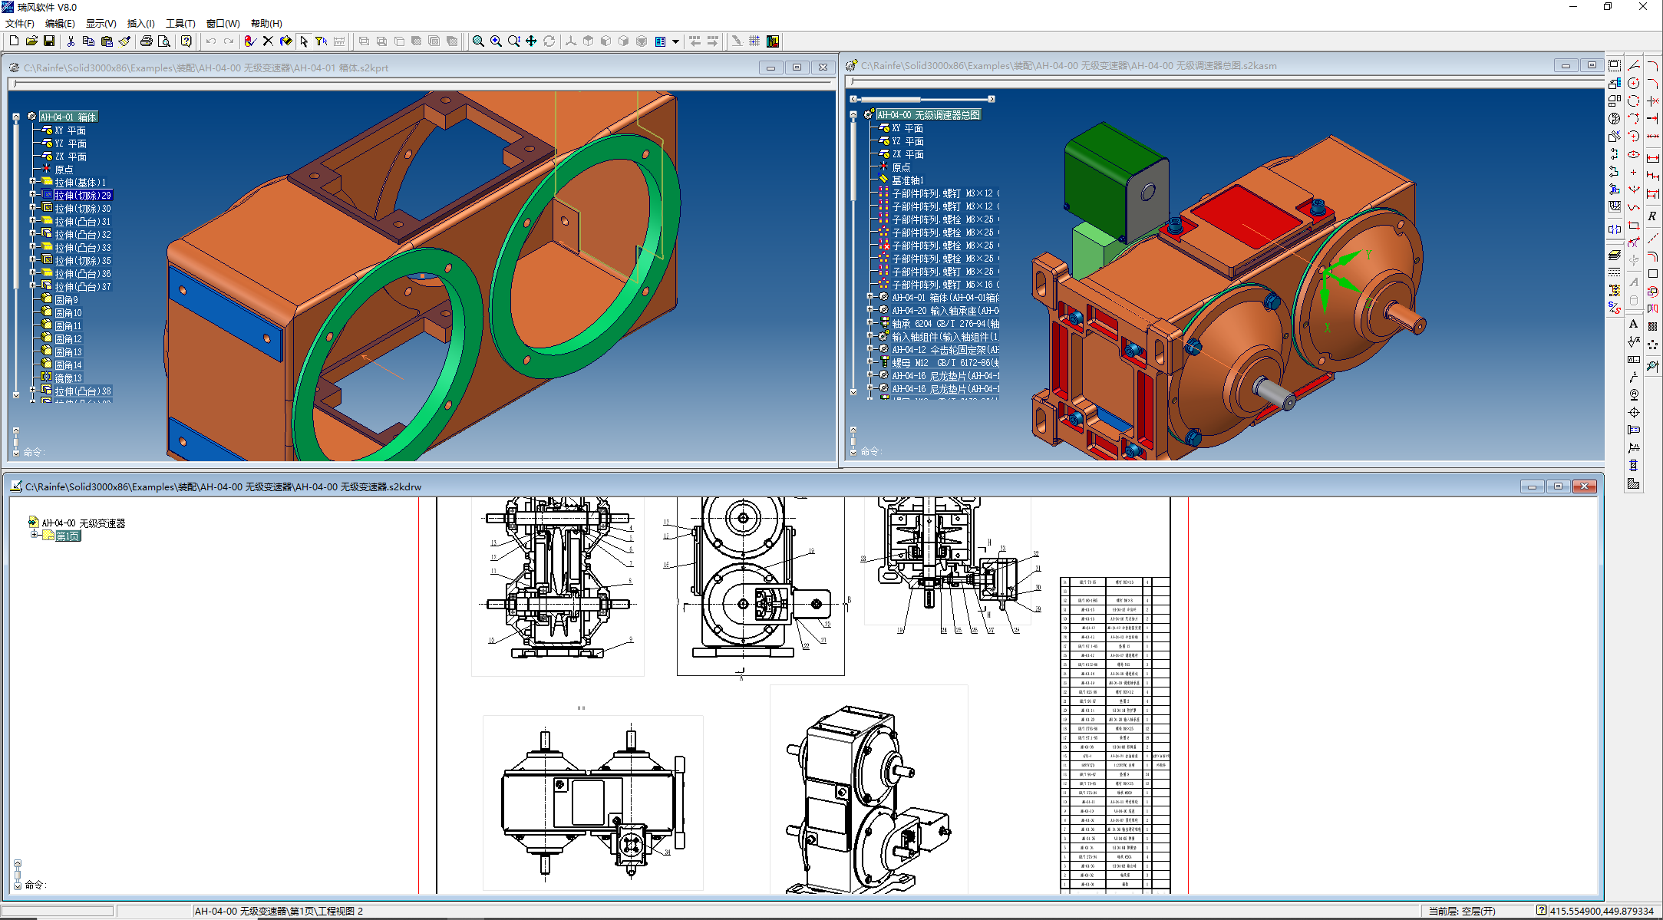Expand the 第1页 page node in drawing tree
1663x920 pixels.
click(x=35, y=535)
